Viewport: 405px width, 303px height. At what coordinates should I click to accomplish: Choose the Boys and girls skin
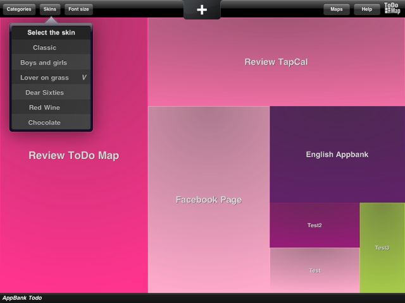pos(51,62)
